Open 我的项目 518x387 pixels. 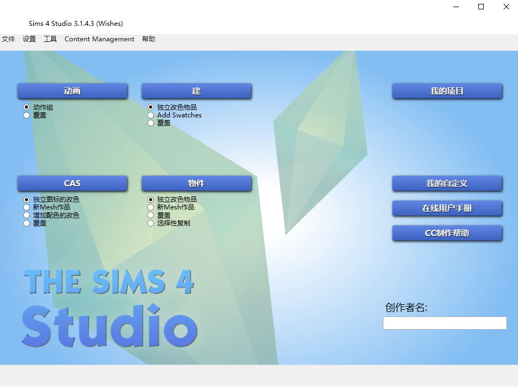point(447,91)
